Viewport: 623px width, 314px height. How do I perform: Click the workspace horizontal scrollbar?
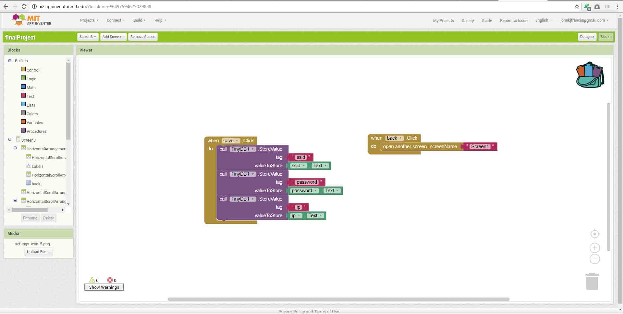coord(338,299)
